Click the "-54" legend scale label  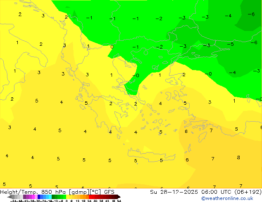click(13, 201)
